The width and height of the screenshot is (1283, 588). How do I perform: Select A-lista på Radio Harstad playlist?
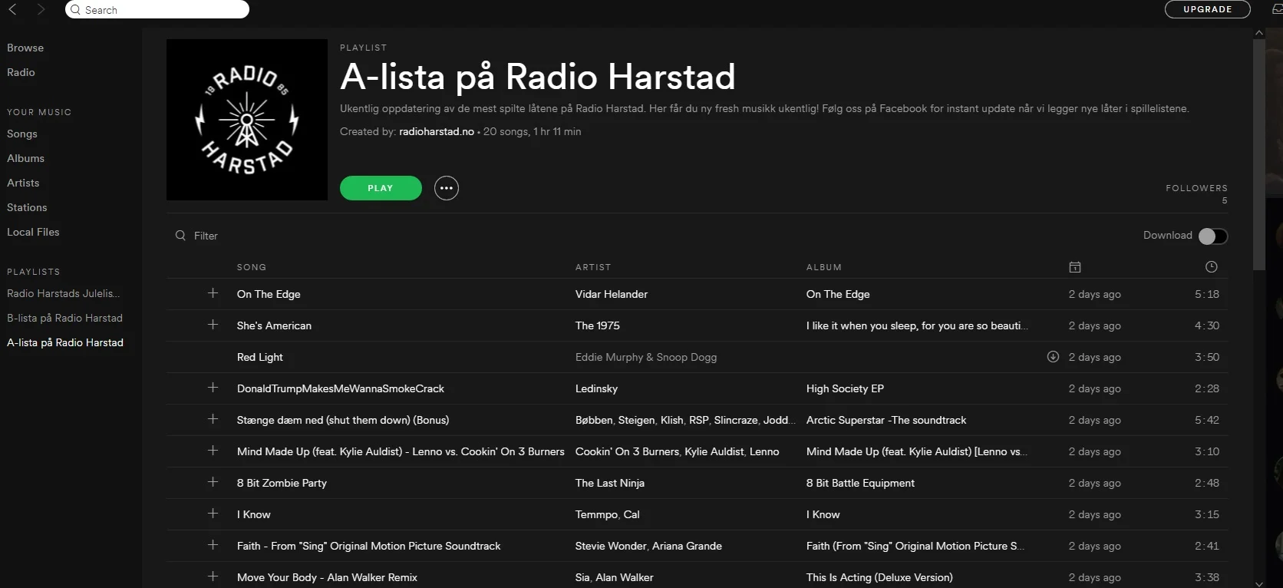click(65, 342)
